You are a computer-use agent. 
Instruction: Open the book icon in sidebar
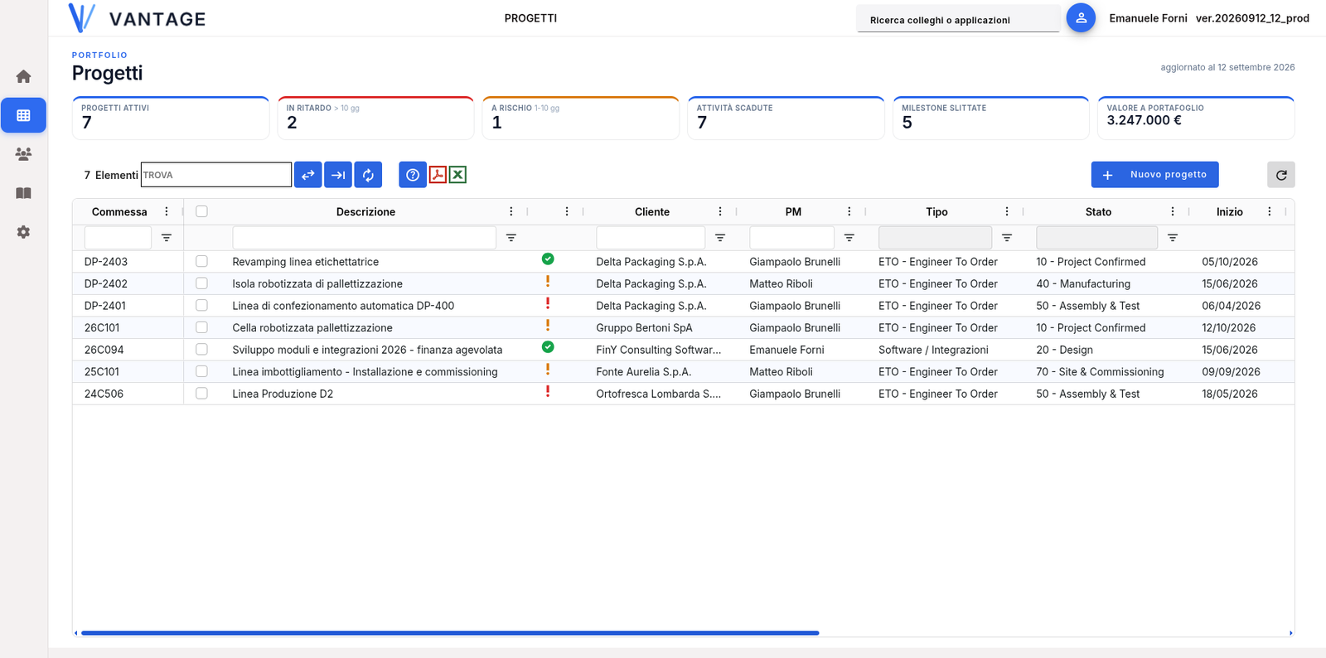coord(23,193)
